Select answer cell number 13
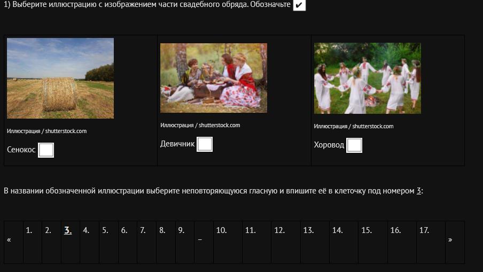The image size is (483, 272). click(x=315, y=242)
